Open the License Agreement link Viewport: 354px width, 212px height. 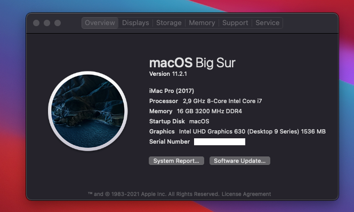click(246, 194)
